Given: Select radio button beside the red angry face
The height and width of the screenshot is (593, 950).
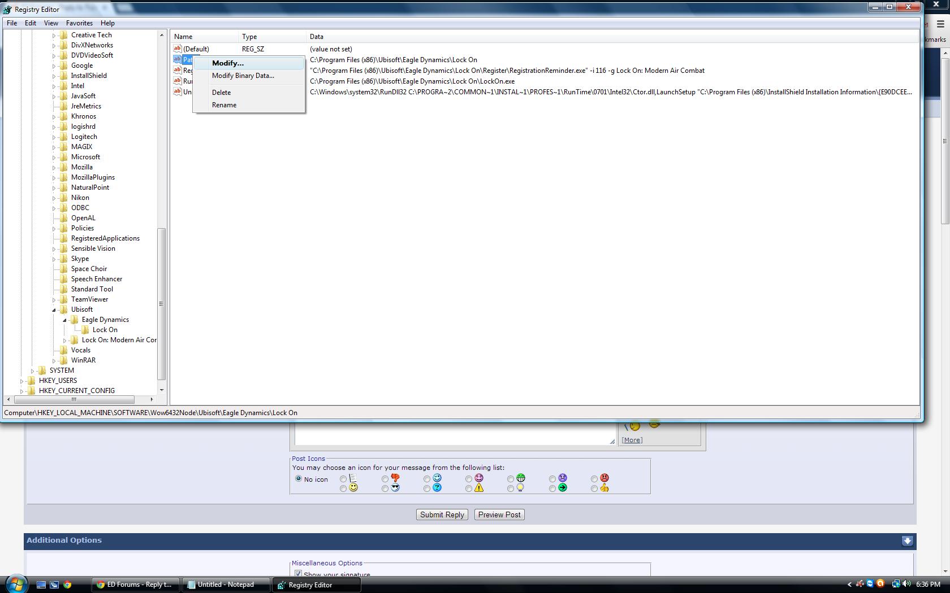Looking at the screenshot, I should tap(594, 479).
